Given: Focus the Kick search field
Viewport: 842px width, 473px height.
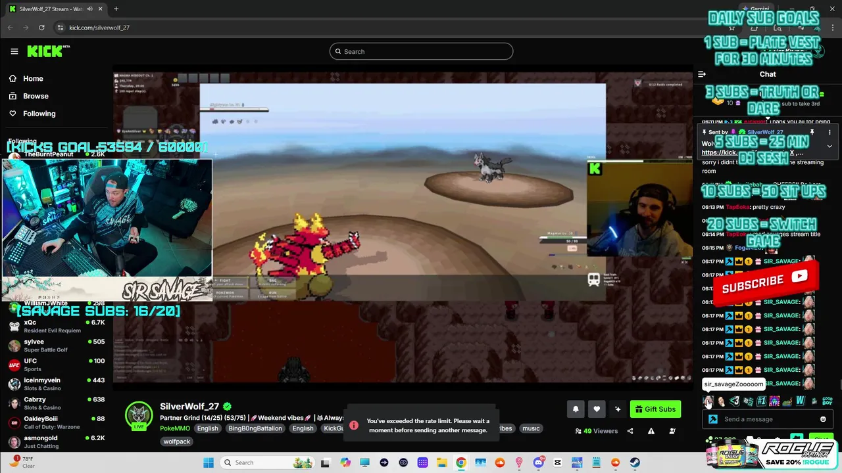Looking at the screenshot, I should coord(421,51).
